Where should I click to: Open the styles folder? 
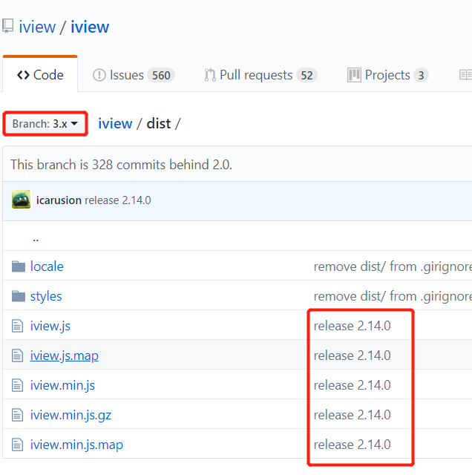[46, 296]
